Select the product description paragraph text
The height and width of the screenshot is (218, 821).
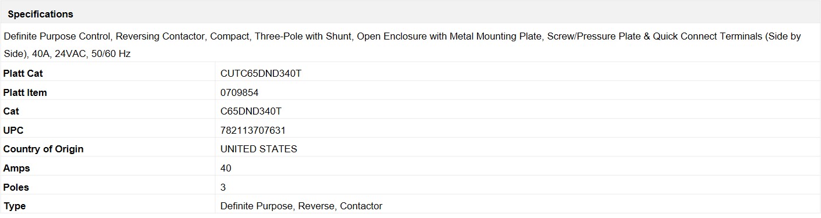(x=402, y=45)
